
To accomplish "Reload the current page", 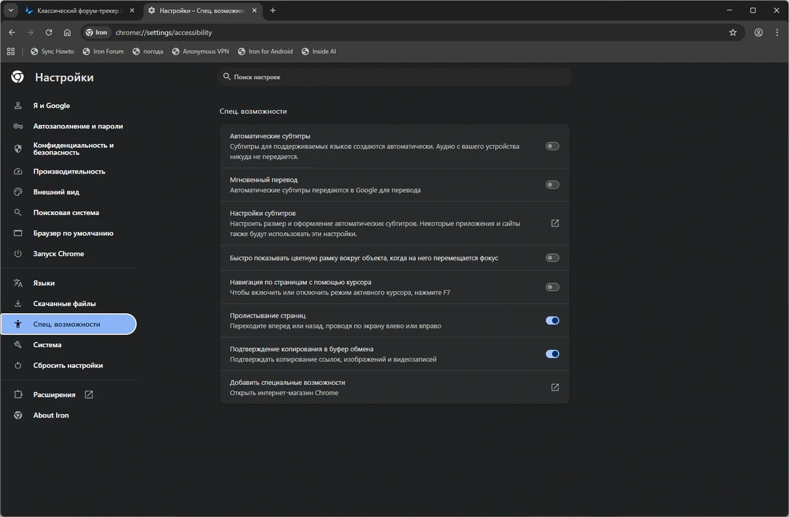I will 49,32.
